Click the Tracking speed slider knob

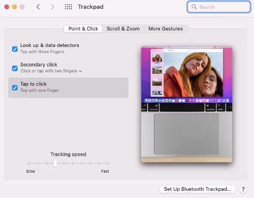click(55, 163)
